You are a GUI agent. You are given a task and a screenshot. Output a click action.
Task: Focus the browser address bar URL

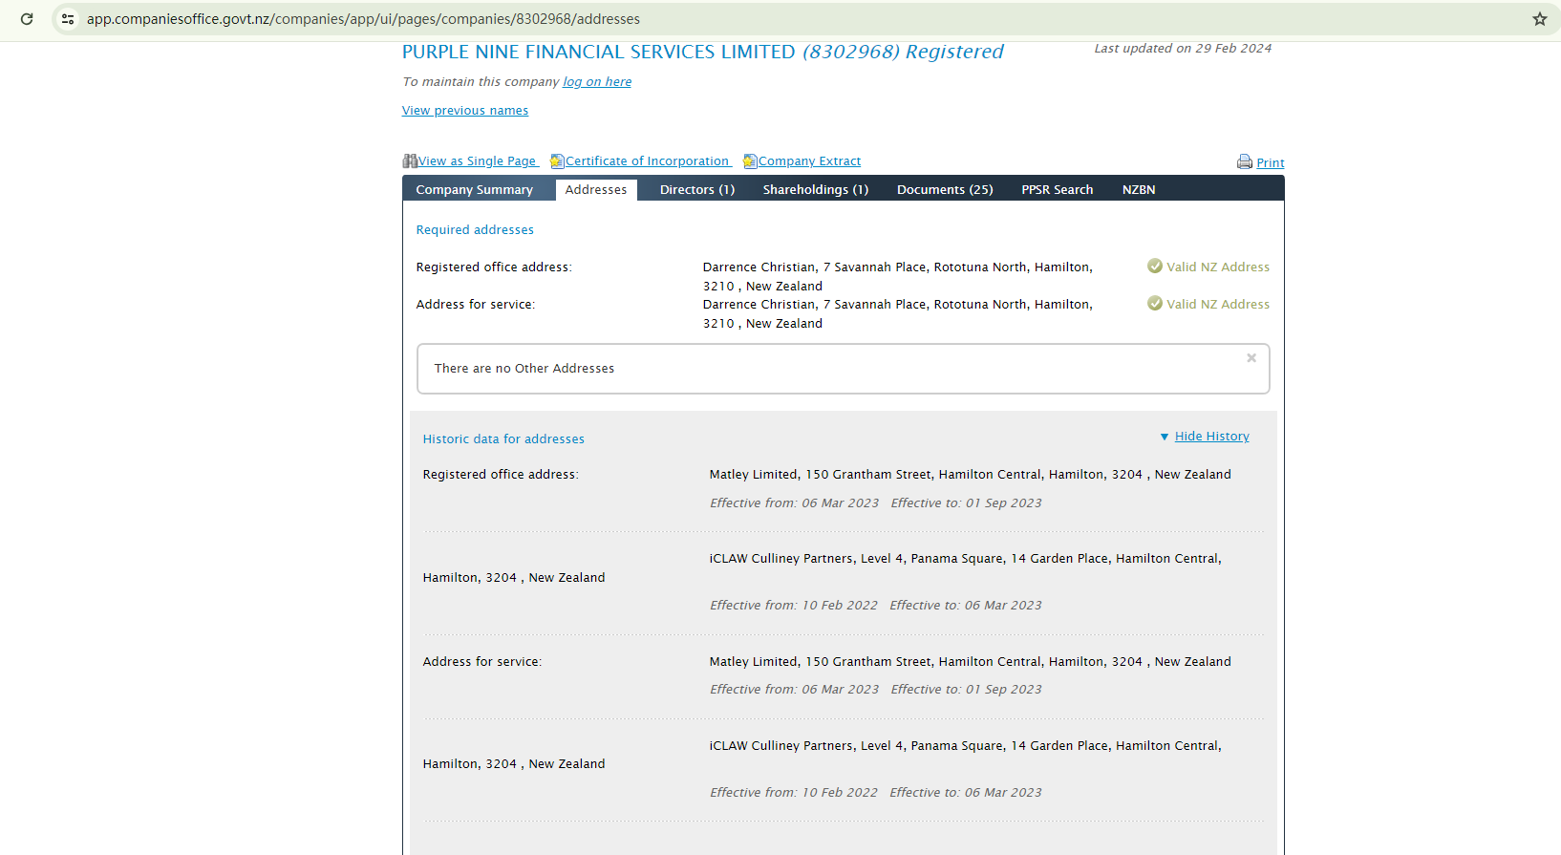coord(363,19)
